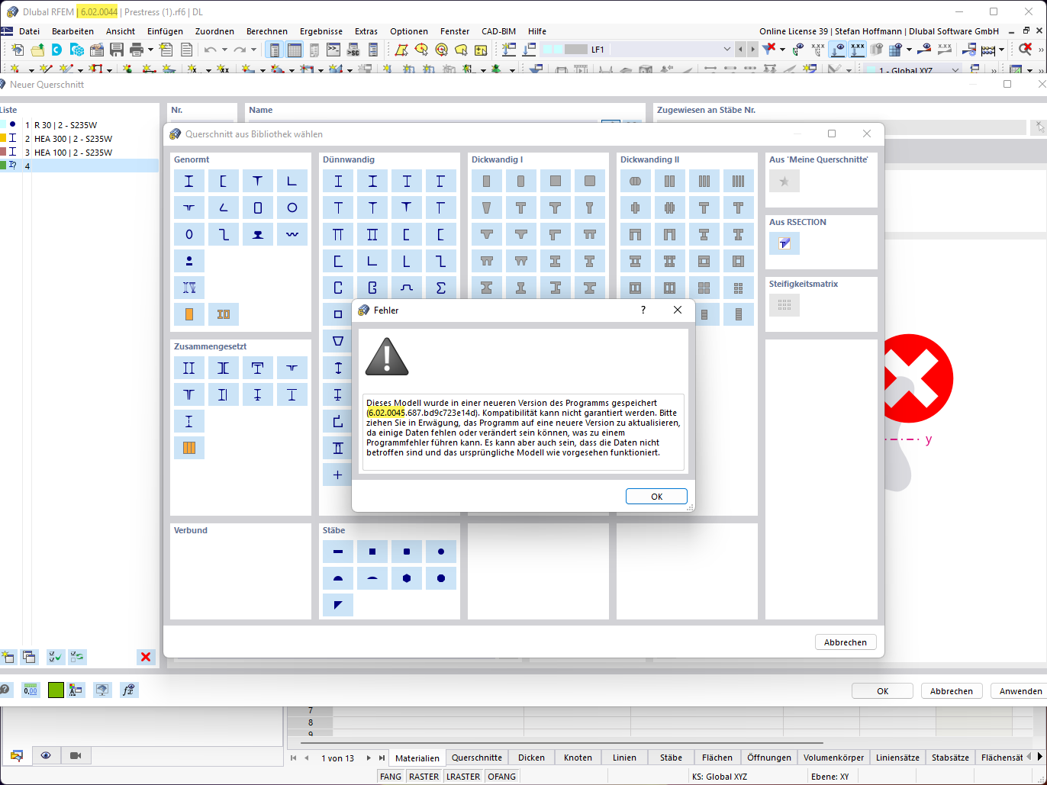
Task: Switch to the Stäbe table tab
Action: (x=671, y=758)
